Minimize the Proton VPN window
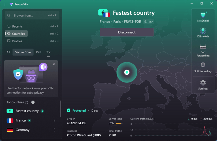Image resolution: width=217 pixels, height=141 pixels. pos(192,3)
